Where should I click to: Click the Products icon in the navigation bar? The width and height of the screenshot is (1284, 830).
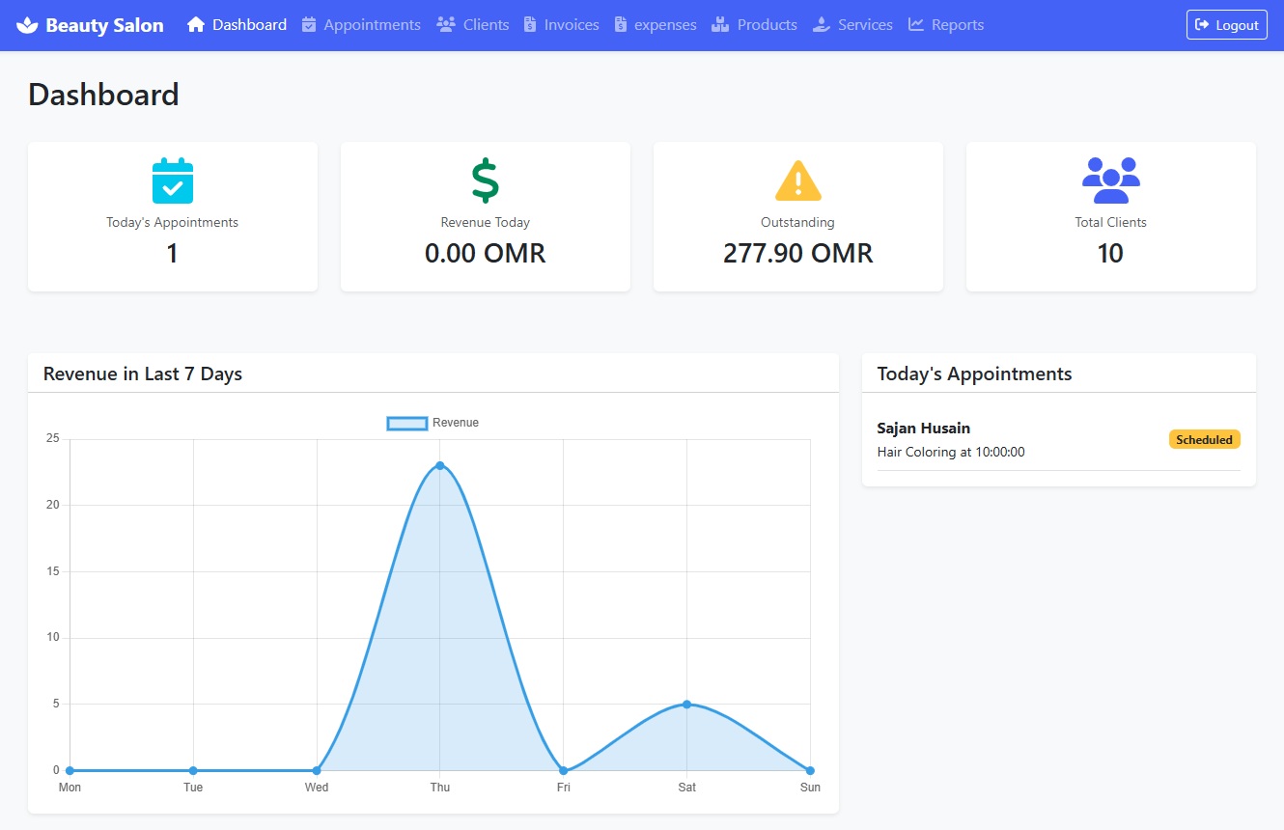721,24
